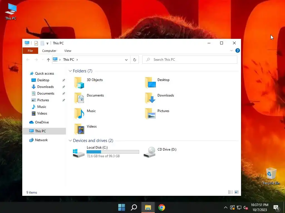This screenshot has height=213, width=285.
Task: Click the This PC icon in the title bar
Action: point(27,43)
